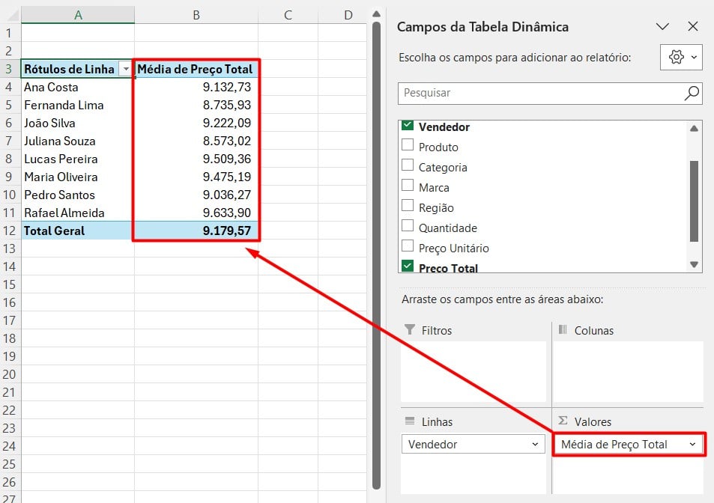Uncheck the Preço Total field checkbox

pyautogui.click(x=408, y=266)
